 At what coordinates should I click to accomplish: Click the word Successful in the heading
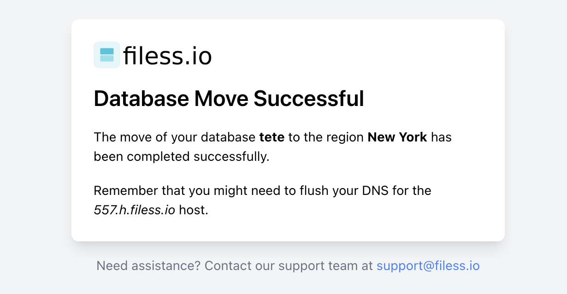pyautogui.click(x=309, y=99)
